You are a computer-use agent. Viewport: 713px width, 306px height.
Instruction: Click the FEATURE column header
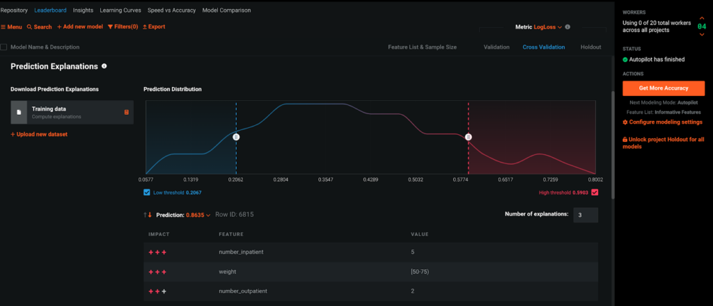coord(231,234)
